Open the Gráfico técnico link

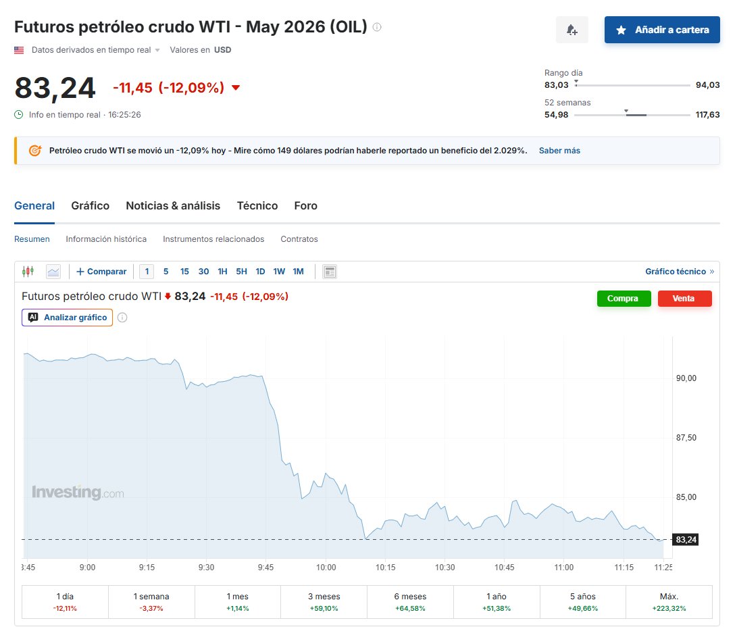[680, 272]
